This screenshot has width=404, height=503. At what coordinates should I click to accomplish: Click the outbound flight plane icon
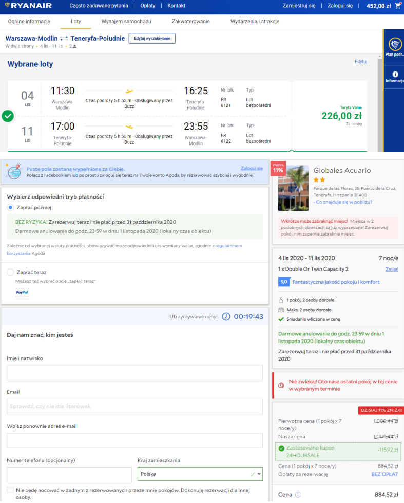[129, 91]
